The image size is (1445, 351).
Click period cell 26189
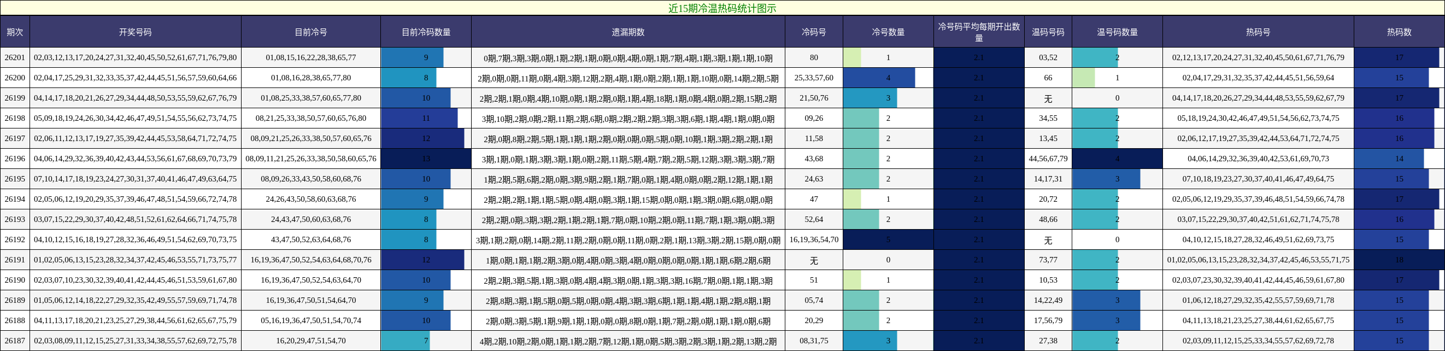point(15,300)
